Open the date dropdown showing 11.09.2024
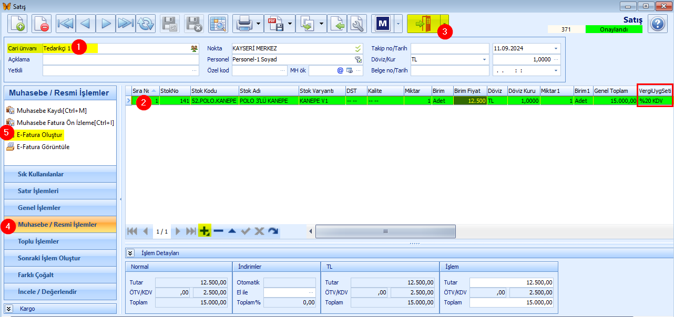Image resolution: width=674 pixels, height=317 pixels. pos(556,48)
